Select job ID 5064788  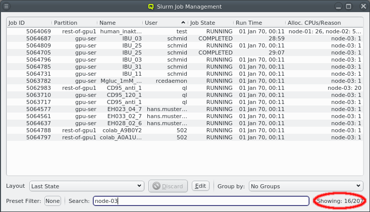38,131
